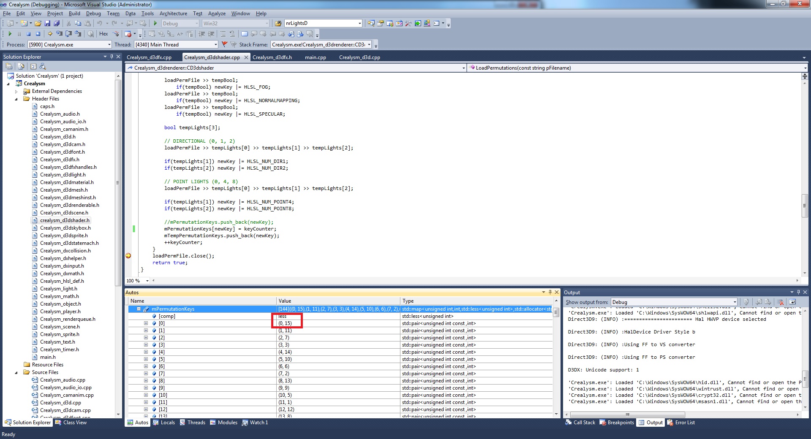Open the Debug menu
This screenshot has width=811, height=439.
pyautogui.click(x=93, y=14)
